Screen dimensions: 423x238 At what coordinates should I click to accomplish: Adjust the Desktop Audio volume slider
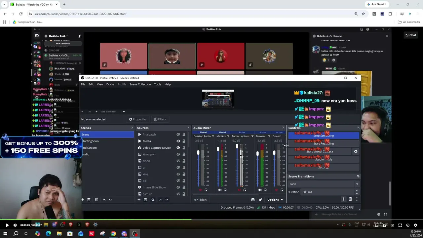198,152
